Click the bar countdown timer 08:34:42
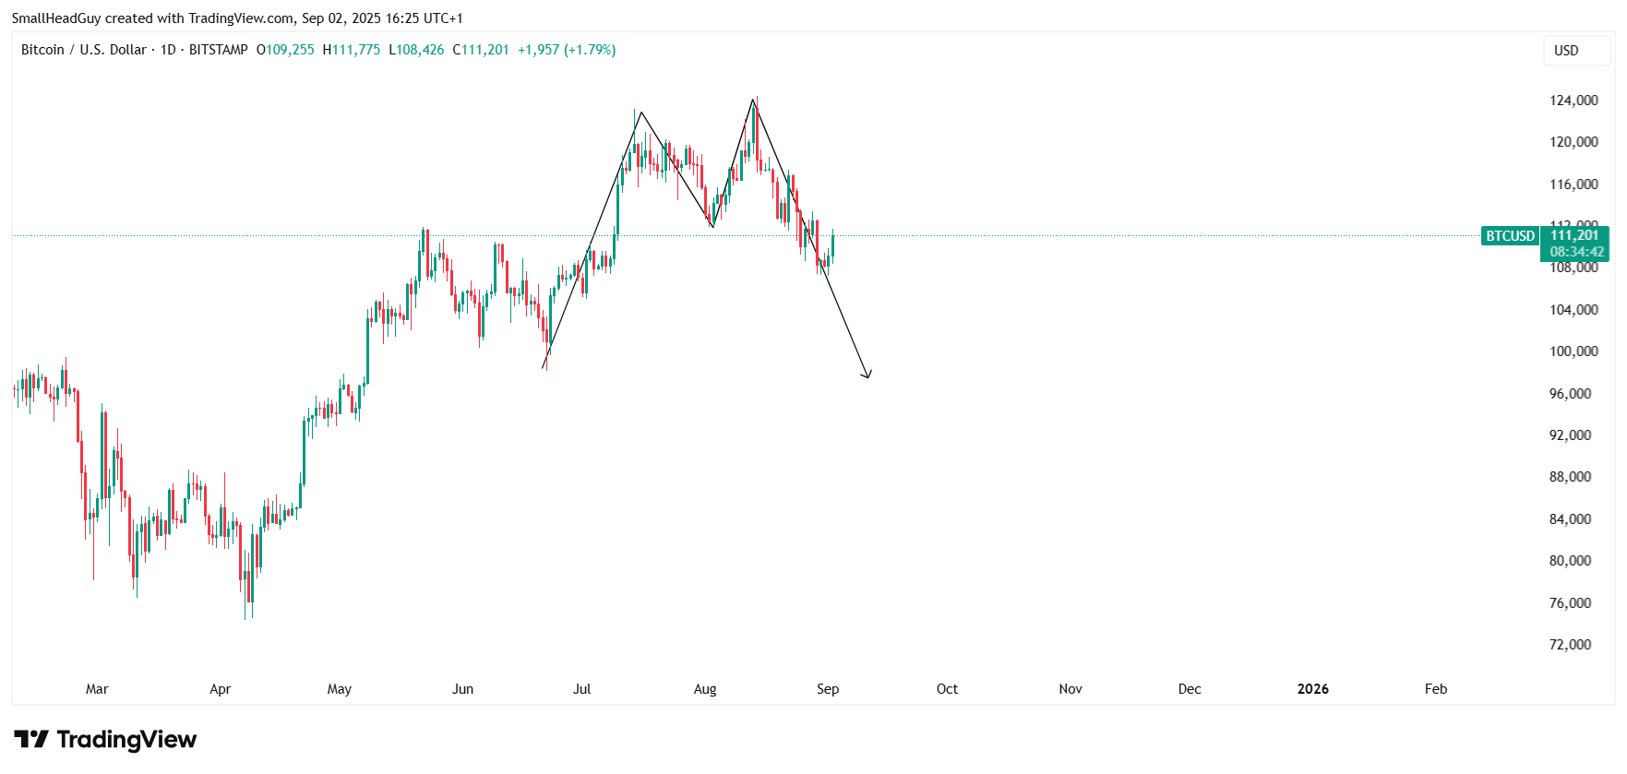Image resolution: width=1627 pixels, height=774 pixels. [1576, 252]
